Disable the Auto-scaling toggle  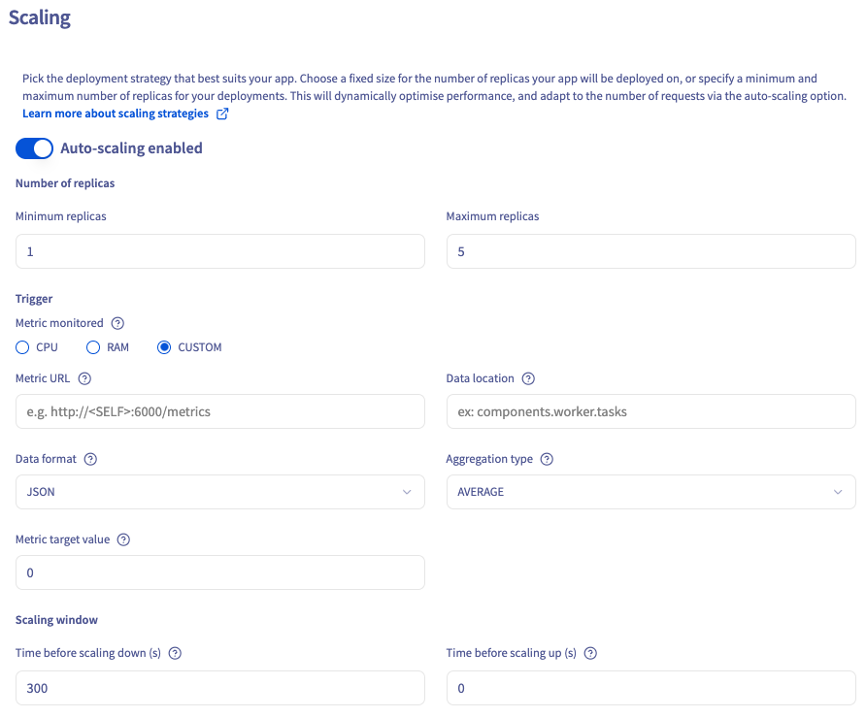34,148
